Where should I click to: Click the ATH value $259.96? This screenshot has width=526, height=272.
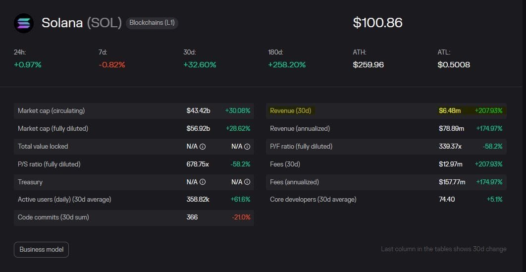click(x=368, y=65)
